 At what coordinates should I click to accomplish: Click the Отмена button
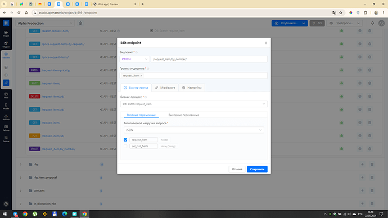tap(237, 169)
